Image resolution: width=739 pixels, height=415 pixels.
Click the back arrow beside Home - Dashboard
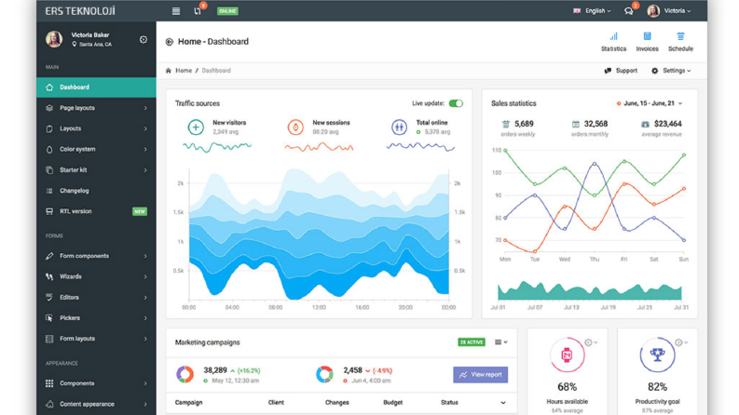pos(170,42)
